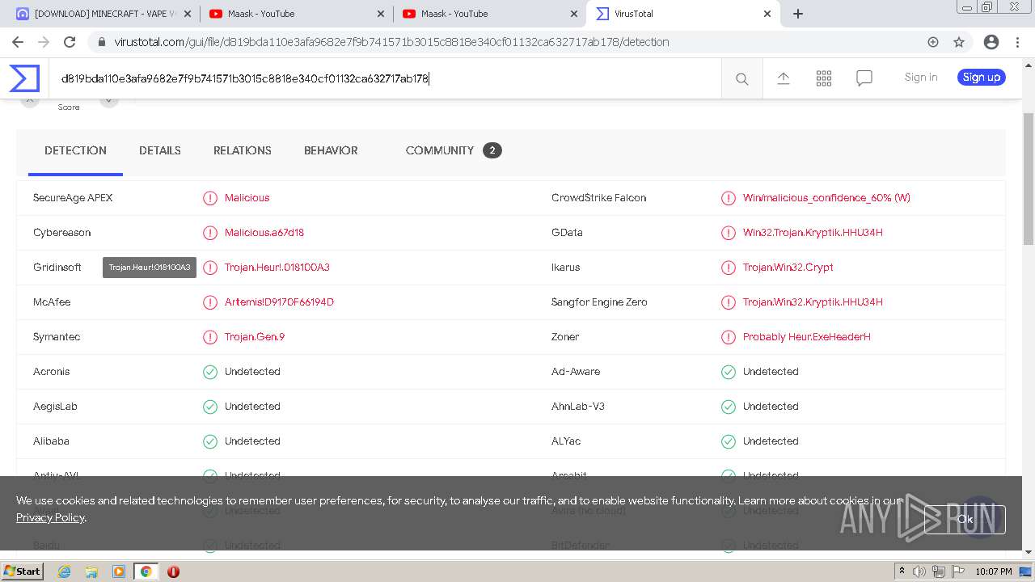Image resolution: width=1035 pixels, height=582 pixels.
Task: Open the Privacy Policy link
Action: [50, 517]
